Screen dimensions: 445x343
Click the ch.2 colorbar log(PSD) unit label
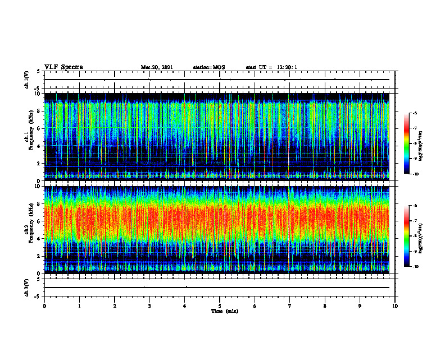pos(421,239)
